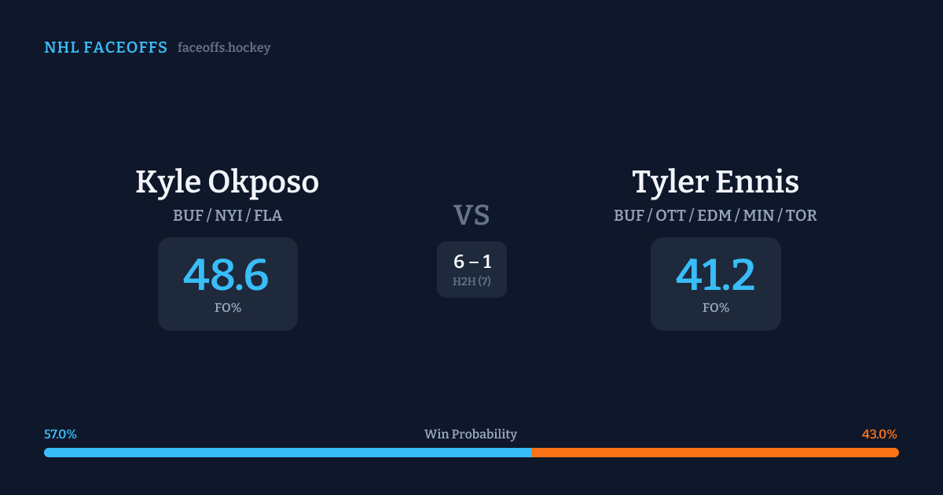The width and height of the screenshot is (943, 495).
Task: Click the FO% label under 48.6
Action: [228, 308]
